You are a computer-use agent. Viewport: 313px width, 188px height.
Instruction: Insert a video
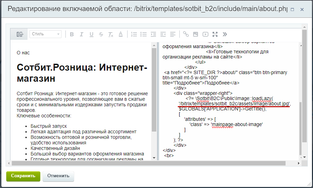(205, 34)
